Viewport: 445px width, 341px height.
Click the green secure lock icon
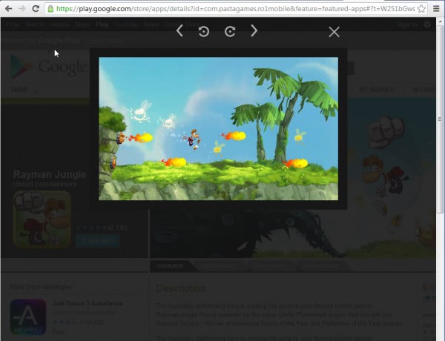(50, 9)
